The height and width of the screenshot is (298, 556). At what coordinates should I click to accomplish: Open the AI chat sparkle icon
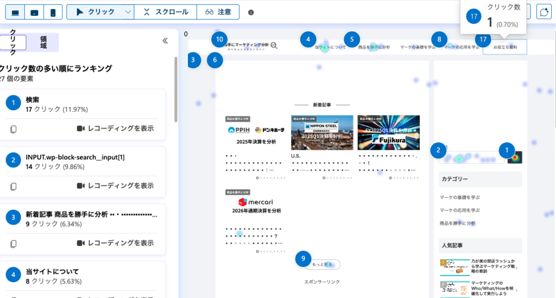pos(544,12)
